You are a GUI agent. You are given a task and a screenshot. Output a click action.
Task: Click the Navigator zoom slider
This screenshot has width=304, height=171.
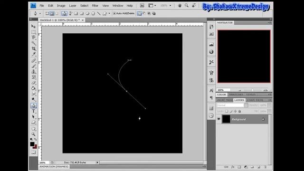tap(252, 90)
